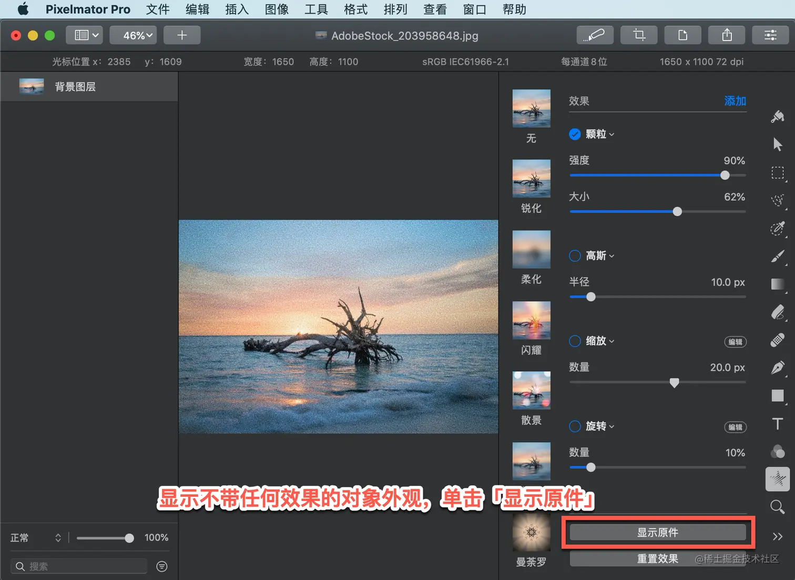This screenshot has height=580, width=795.
Task: Click 添加 to add an effect
Action: coord(735,101)
